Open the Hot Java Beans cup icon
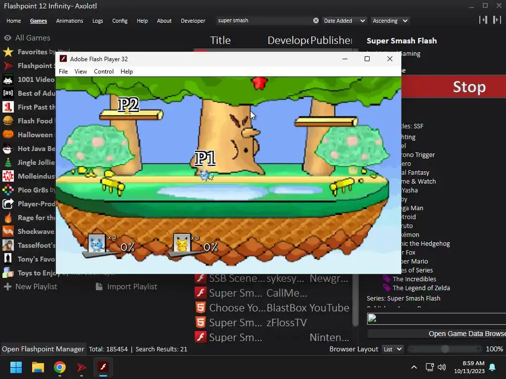 (x=8, y=148)
